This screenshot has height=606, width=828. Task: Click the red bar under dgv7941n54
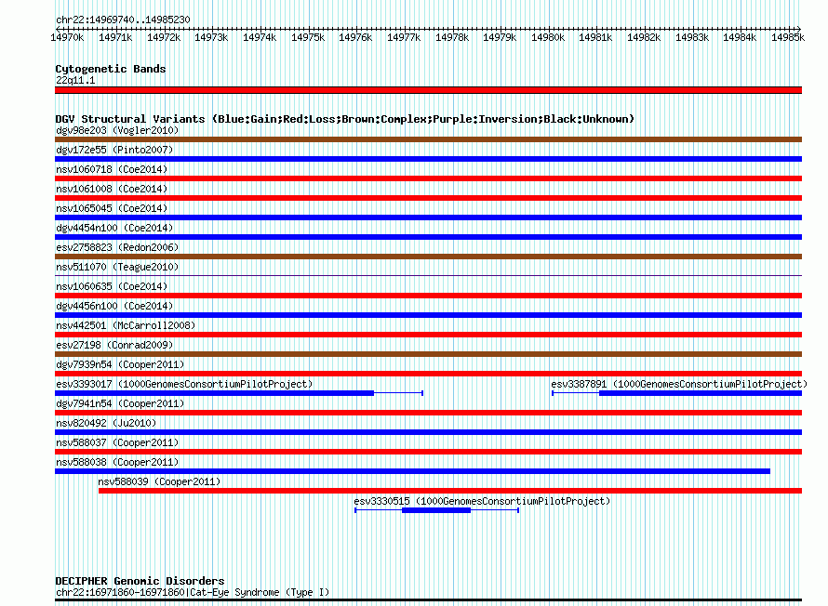tap(428, 413)
